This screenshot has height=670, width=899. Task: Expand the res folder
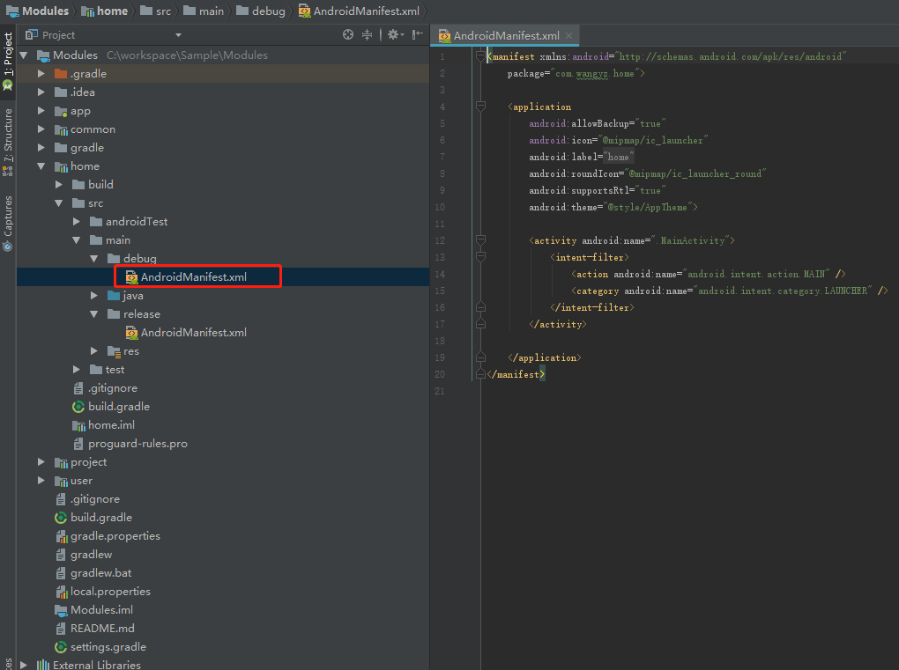click(x=94, y=351)
